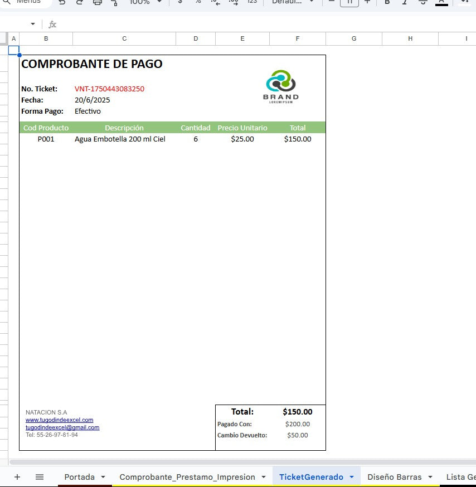Switch to the Diseño Barras tab
The width and height of the screenshot is (476, 487).
pyautogui.click(x=394, y=477)
